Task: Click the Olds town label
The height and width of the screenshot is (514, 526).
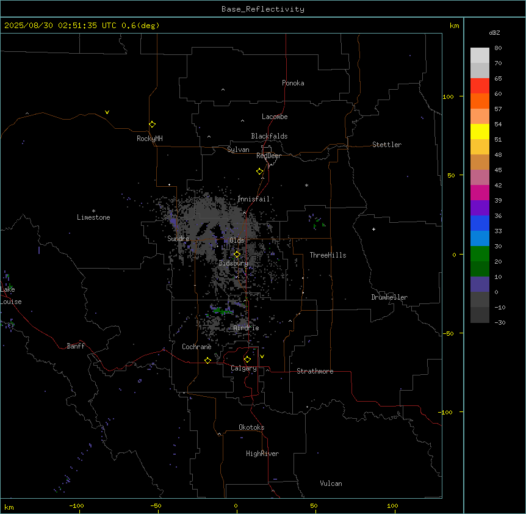Action: [237, 241]
